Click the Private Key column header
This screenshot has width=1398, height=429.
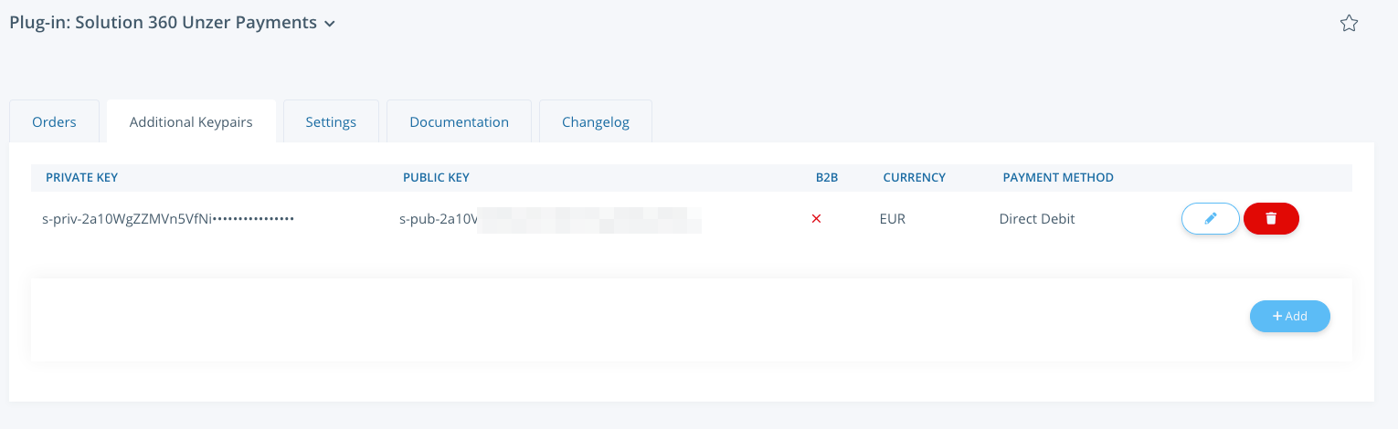[x=81, y=177]
